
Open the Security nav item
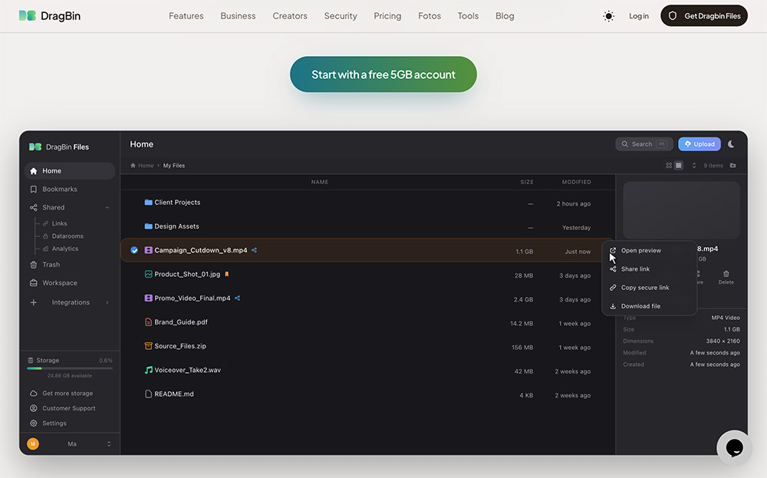(341, 15)
